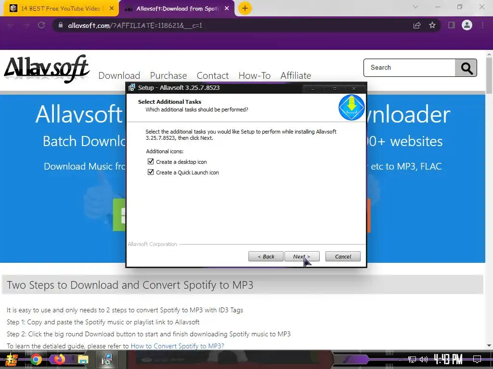
Task: View site security lock info
Action: (61, 25)
